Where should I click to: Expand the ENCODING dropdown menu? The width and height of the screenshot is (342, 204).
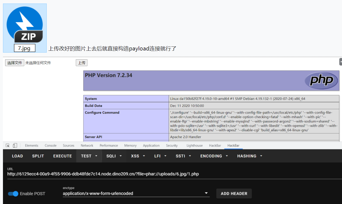coord(214,156)
